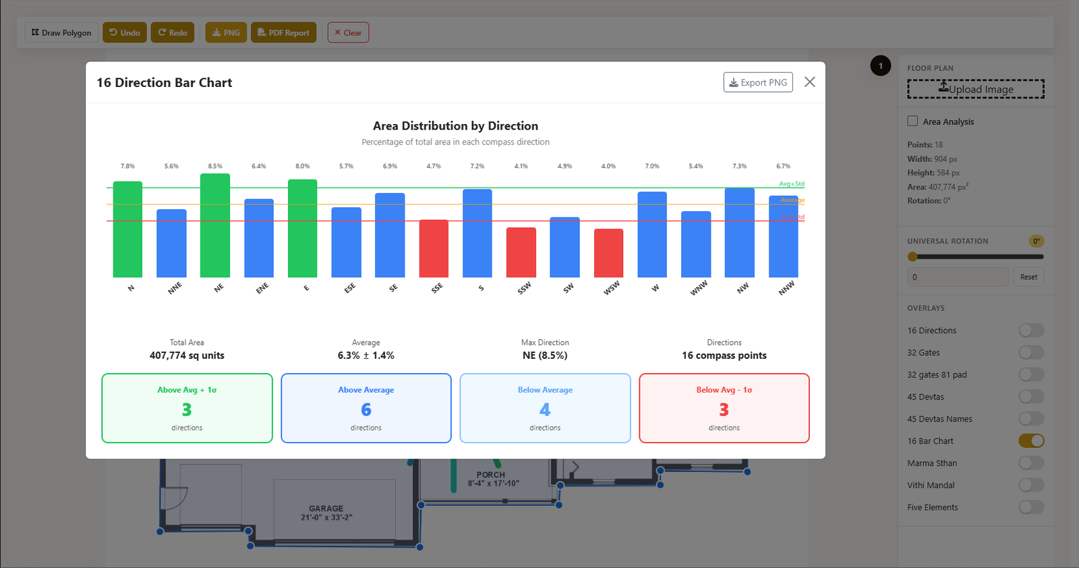Click the Draw Polygon tool button
The image size is (1079, 568).
61,32
